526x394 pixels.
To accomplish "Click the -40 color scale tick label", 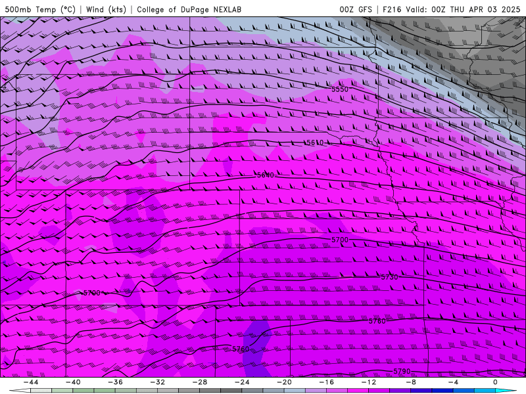I will (x=73, y=382).
